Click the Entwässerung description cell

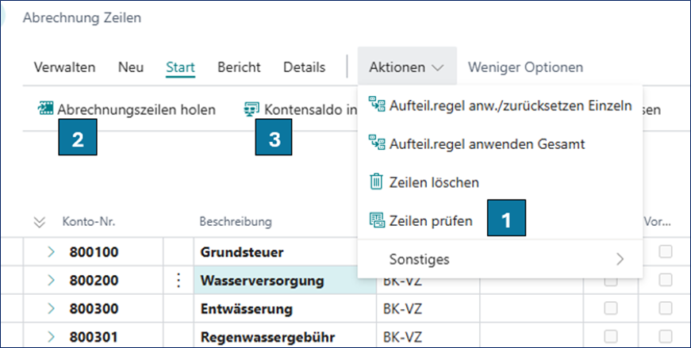[x=285, y=308]
